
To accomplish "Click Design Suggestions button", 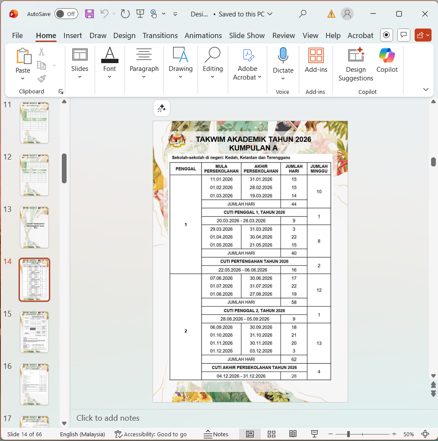I will [355, 65].
